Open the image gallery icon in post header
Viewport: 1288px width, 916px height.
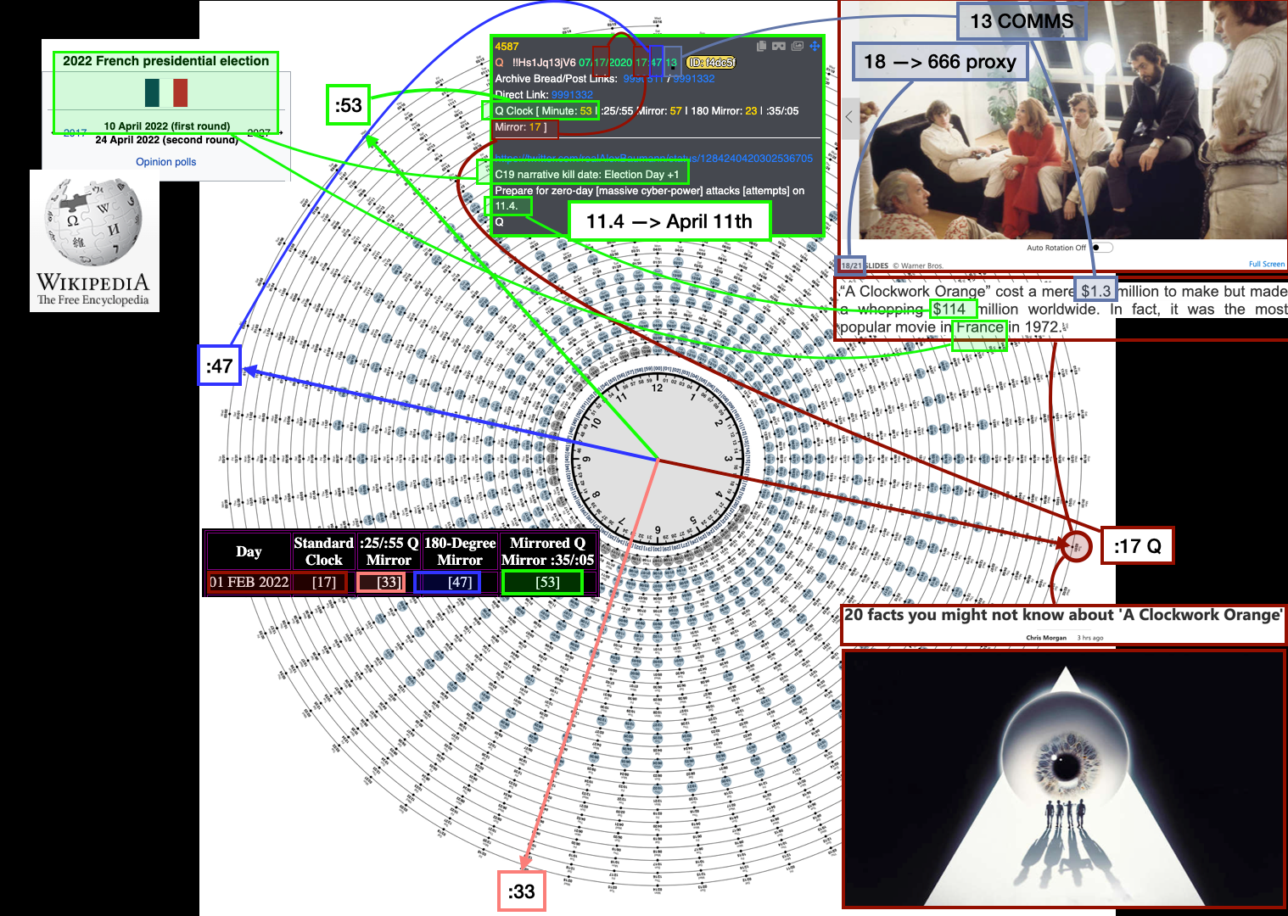798,46
